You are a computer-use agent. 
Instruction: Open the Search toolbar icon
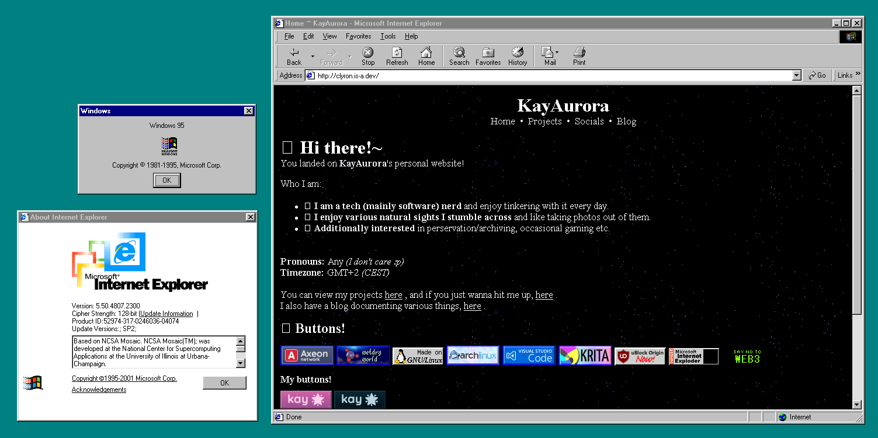459,56
